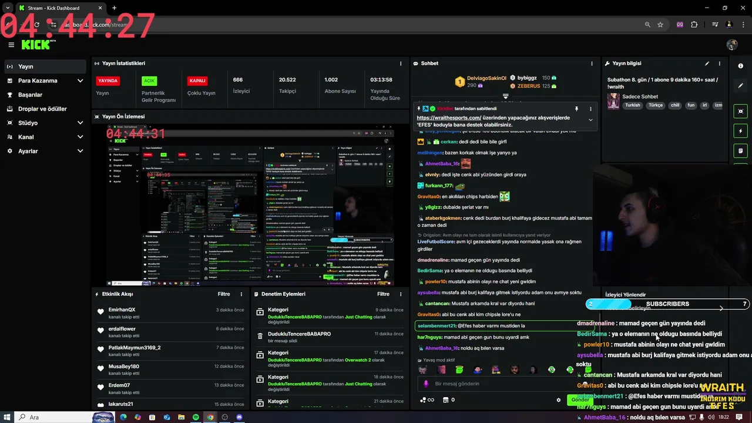Viewport: 752px width, 423px height.
Task: Click the YAYINDA status badge
Action: pos(108,80)
